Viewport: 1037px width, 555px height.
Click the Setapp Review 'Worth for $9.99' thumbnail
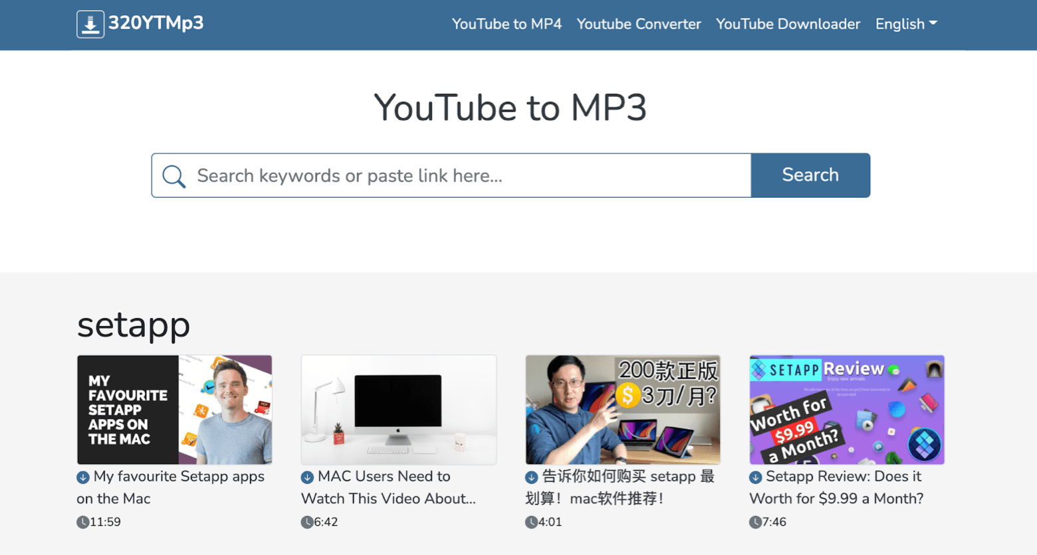pyautogui.click(x=846, y=410)
